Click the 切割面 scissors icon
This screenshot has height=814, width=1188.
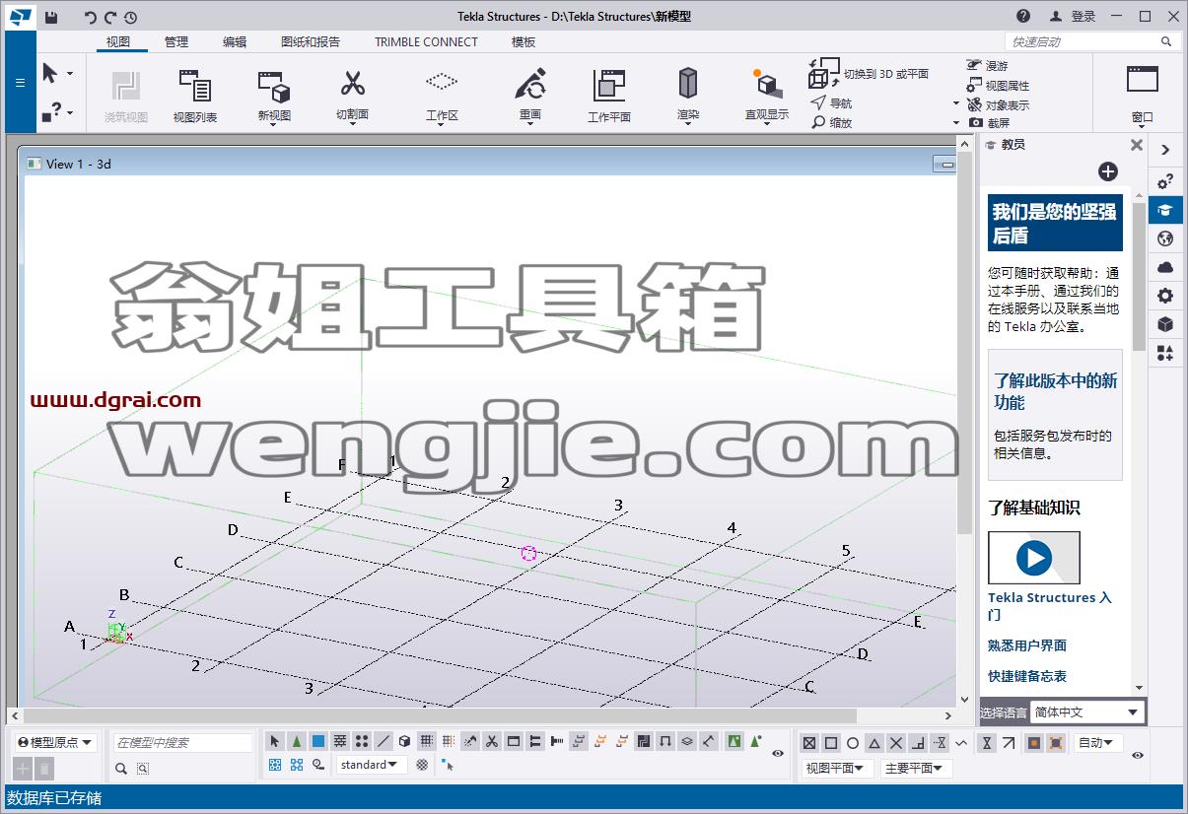(x=352, y=84)
